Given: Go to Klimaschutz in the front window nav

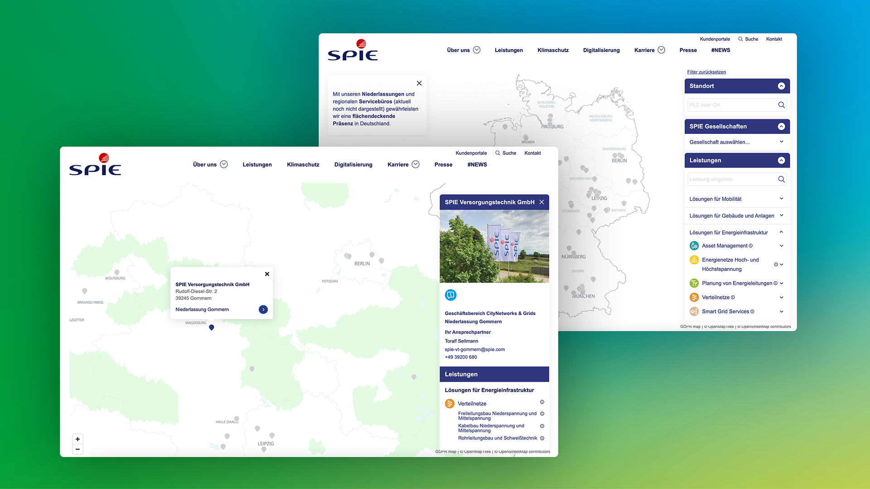Looking at the screenshot, I should pos(303,165).
